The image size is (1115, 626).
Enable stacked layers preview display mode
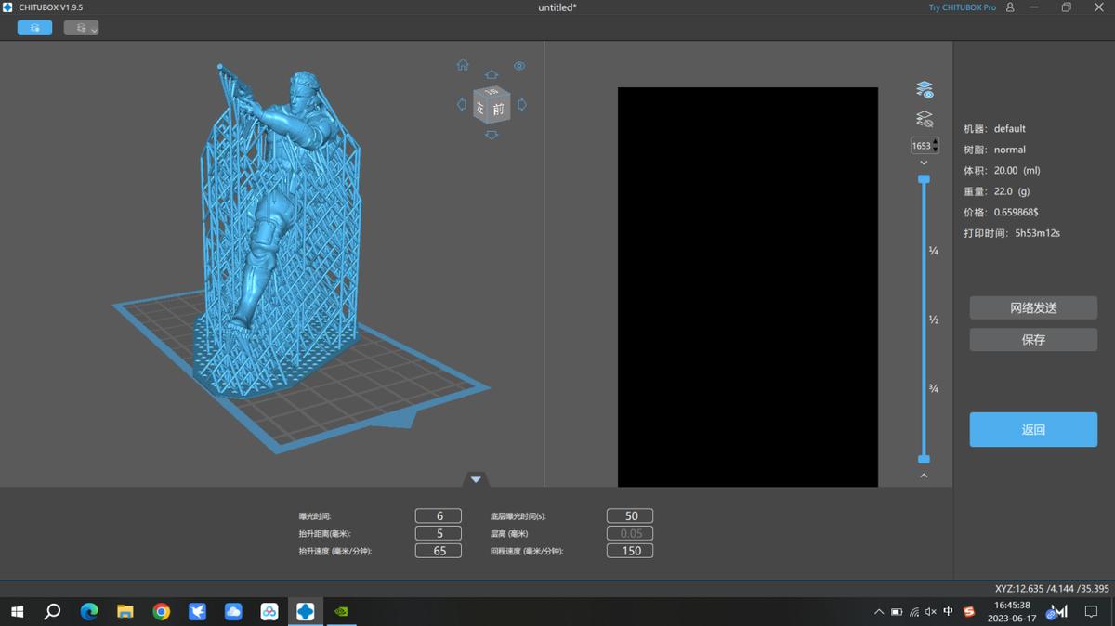924,88
